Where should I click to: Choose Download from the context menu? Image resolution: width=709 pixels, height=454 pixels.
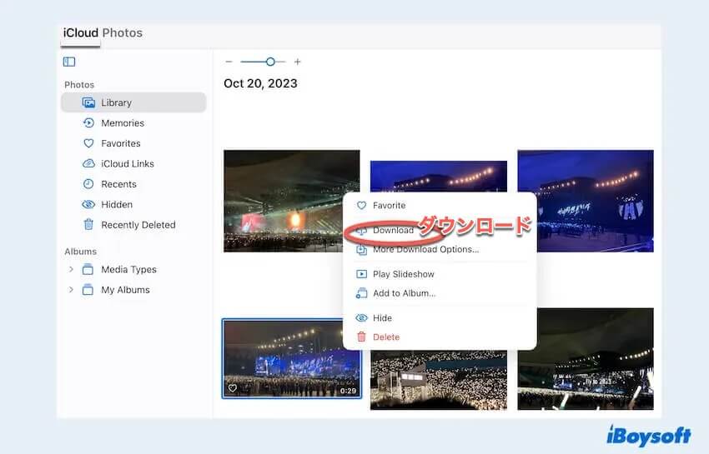pos(393,231)
